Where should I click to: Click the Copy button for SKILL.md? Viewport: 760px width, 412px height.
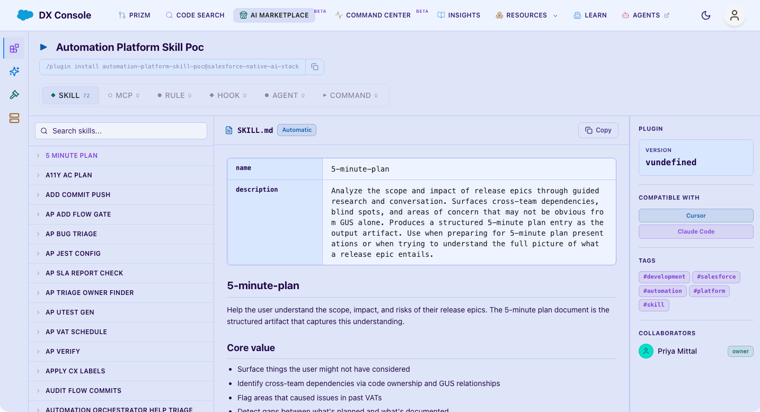coord(598,130)
